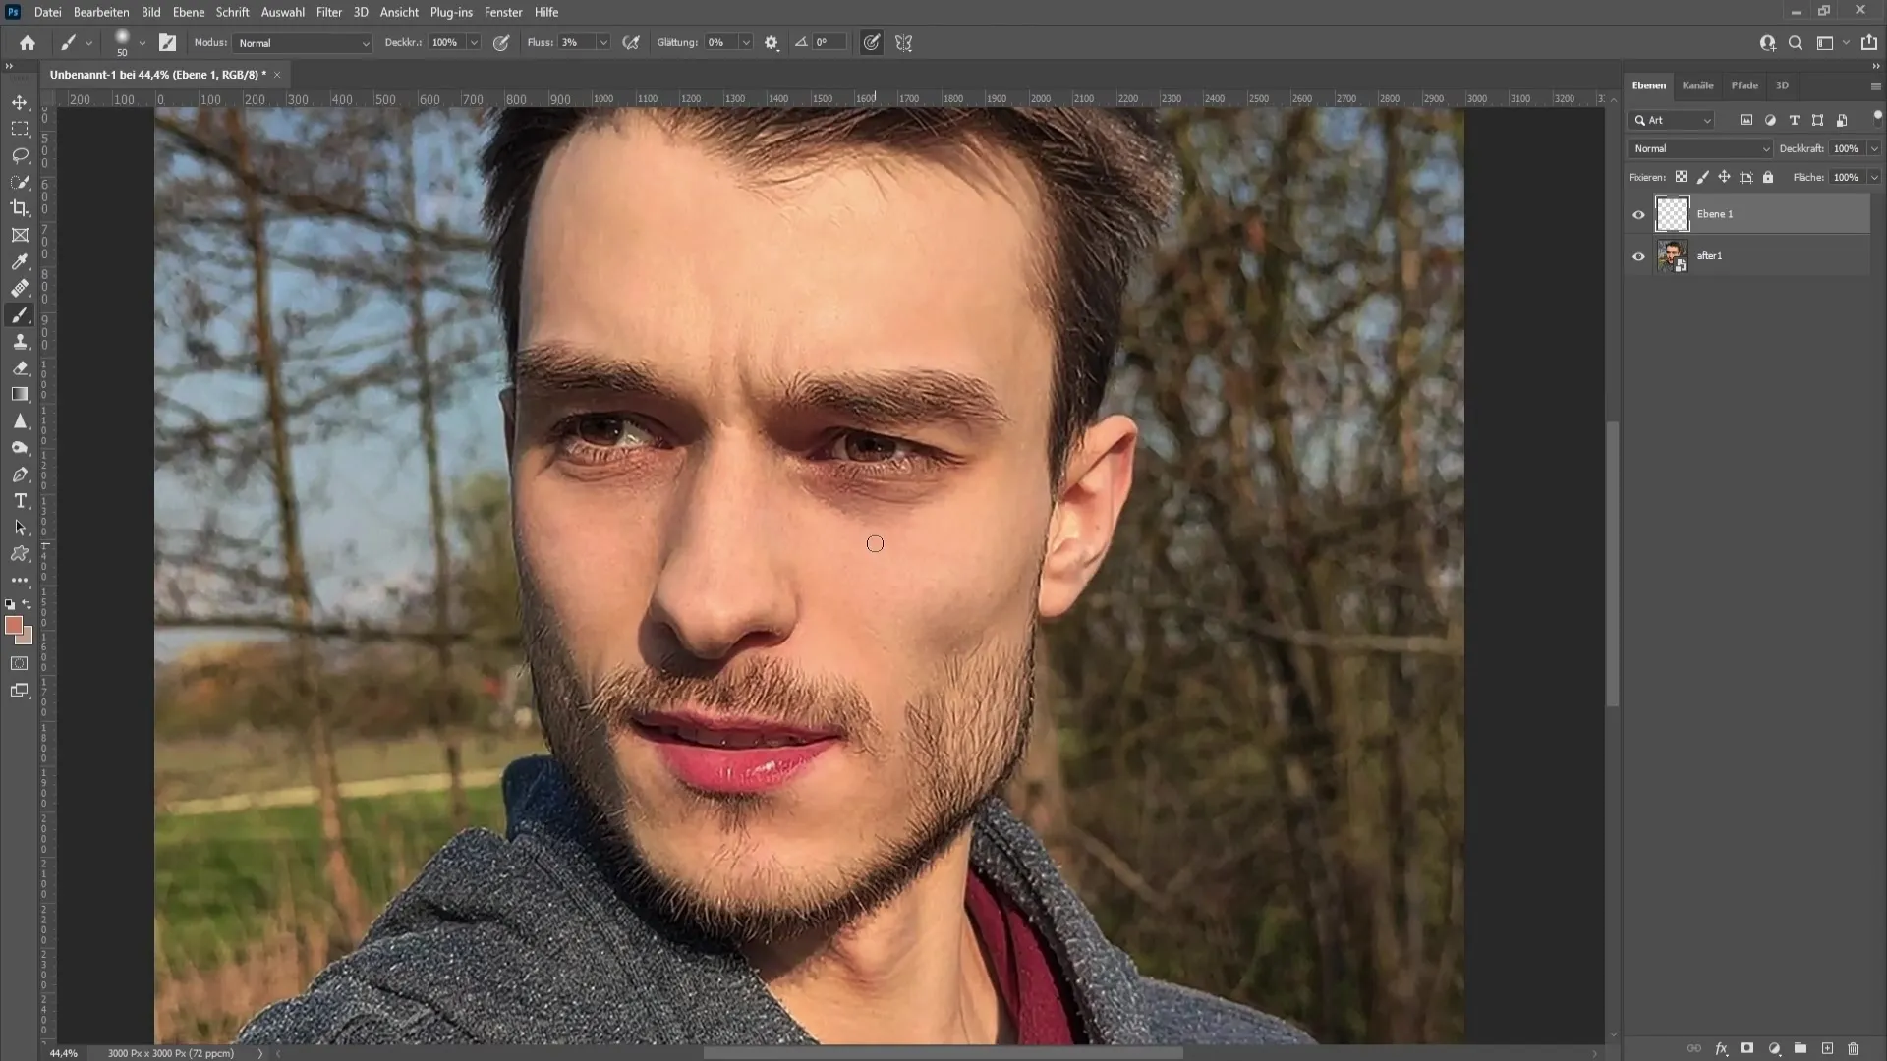This screenshot has width=1887, height=1061.
Task: Click the Move tool icon
Action: 20,101
